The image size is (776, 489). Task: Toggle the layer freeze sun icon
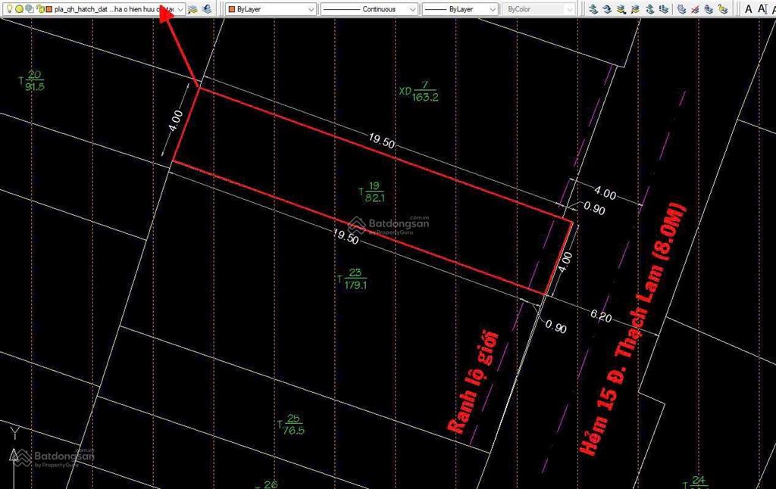coord(19,8)
